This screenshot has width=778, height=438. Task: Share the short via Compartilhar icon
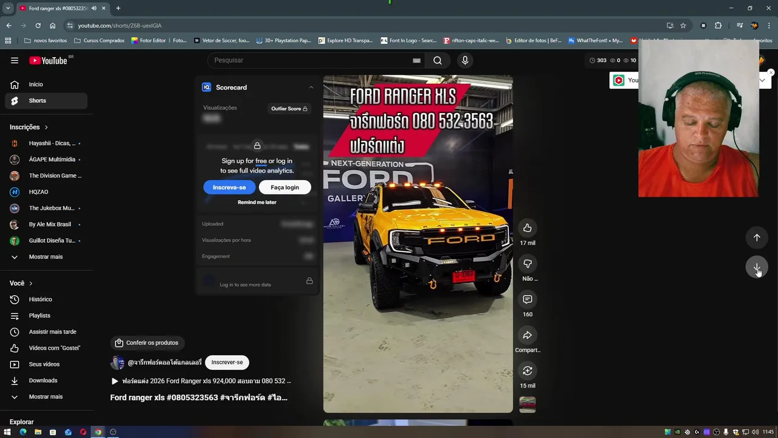coord(528,335)
